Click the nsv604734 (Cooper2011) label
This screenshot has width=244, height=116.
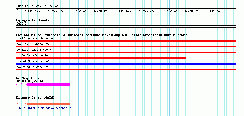(x=35, y=55)
